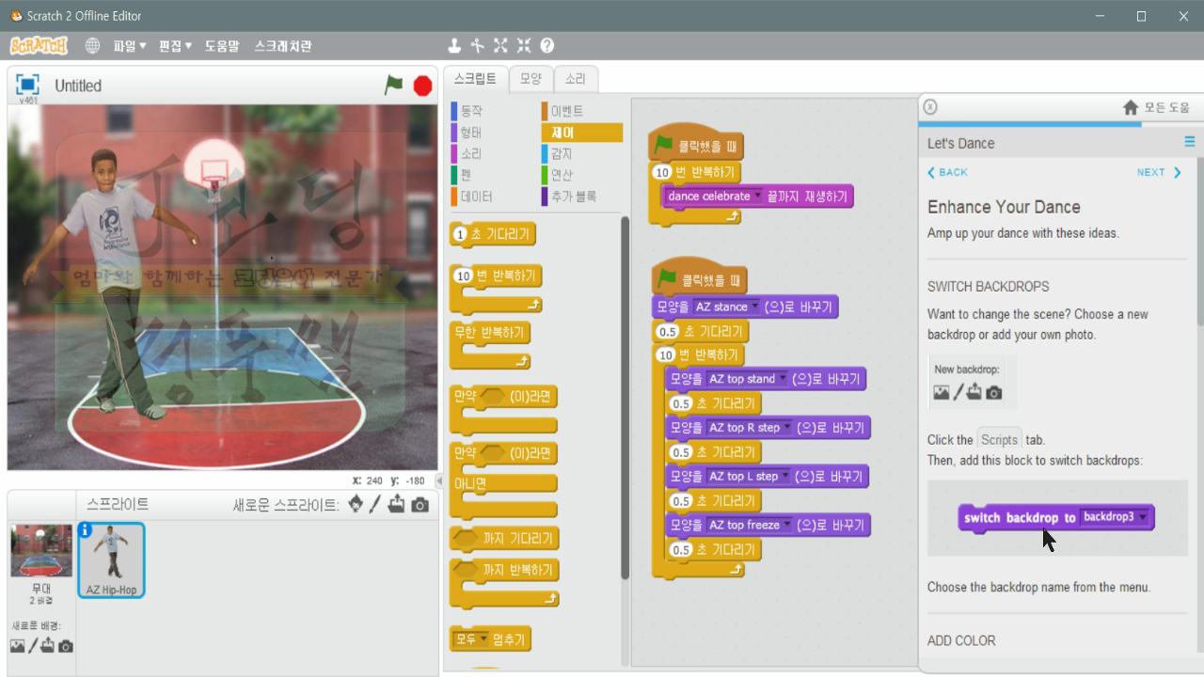
Task: Select the AZ Hip-Hop sprite thumbnail
Action: point(111,560)
